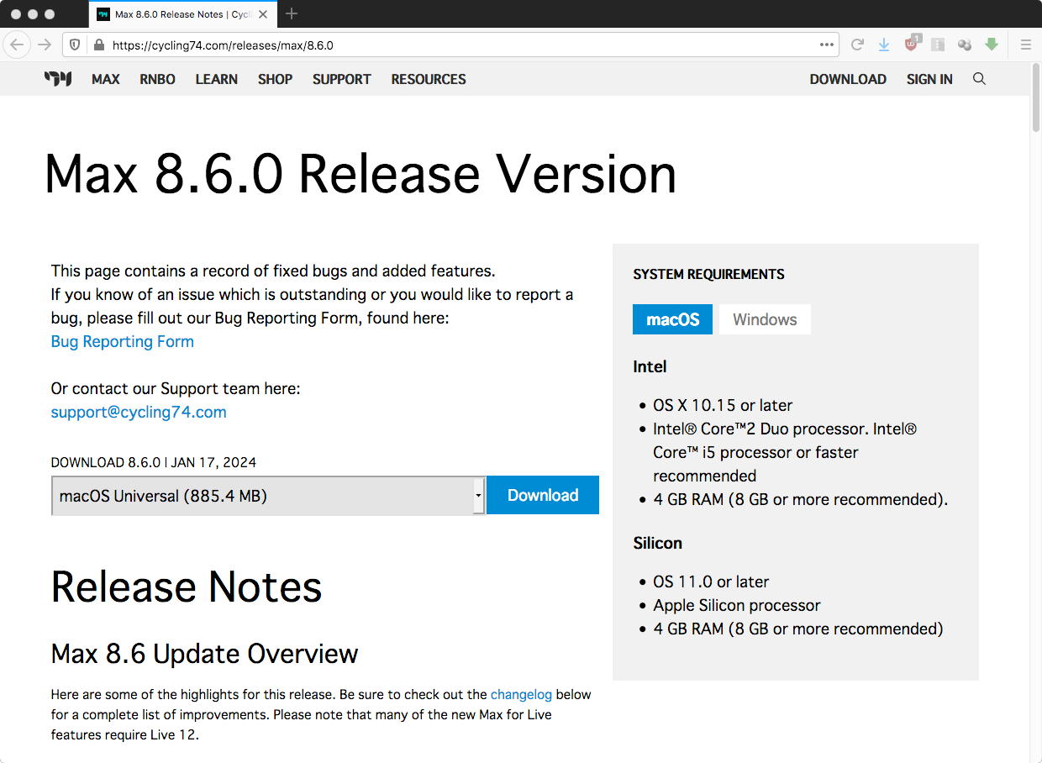Click the 'Apple Silicon processor' item

tap(737, 605)
